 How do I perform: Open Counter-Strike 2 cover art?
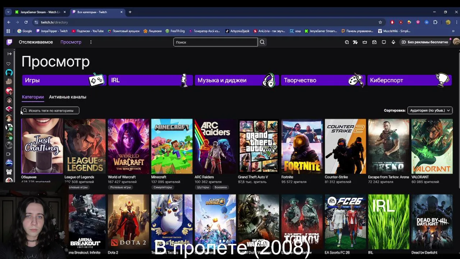345,146
